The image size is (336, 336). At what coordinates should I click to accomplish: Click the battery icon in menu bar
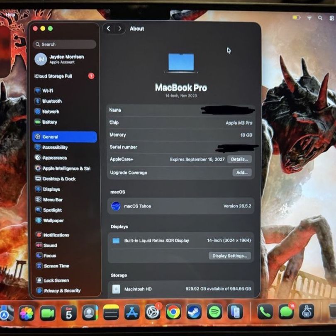[297, 17]
